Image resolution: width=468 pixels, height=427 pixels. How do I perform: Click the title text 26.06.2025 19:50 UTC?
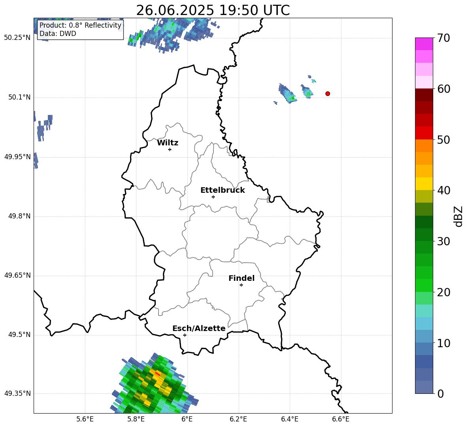(213, 10)
